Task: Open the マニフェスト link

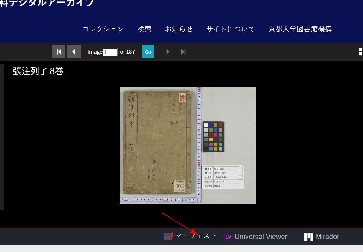Action: point(196,236)
